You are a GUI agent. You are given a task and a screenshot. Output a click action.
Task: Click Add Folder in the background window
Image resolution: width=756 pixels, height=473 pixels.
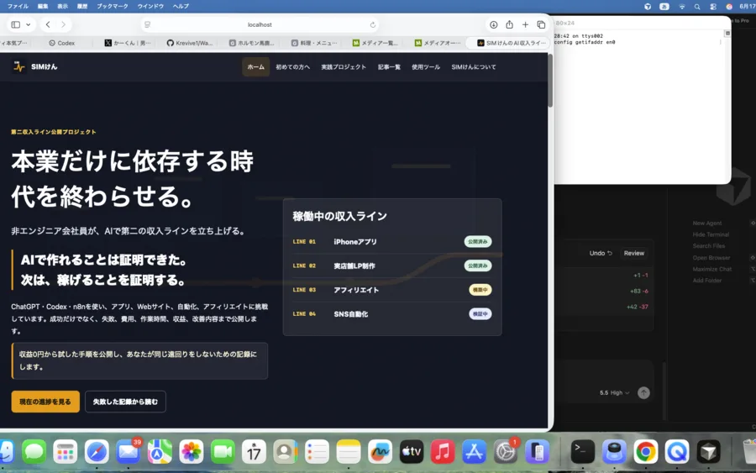pyautogui.click(x=706, y=281)
